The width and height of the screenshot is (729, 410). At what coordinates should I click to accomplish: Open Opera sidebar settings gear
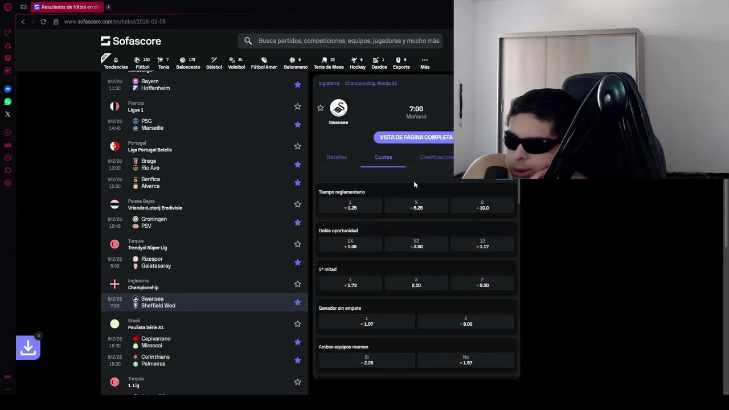(x=7, y=183)
